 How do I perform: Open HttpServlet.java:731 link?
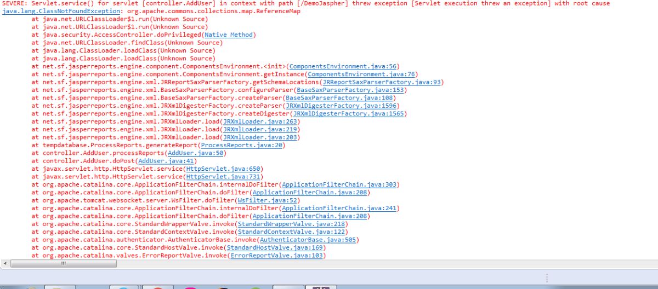tap(223, 177)
